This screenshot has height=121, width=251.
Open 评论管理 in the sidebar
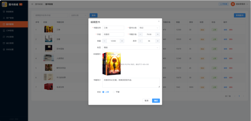tap(14, 37)
